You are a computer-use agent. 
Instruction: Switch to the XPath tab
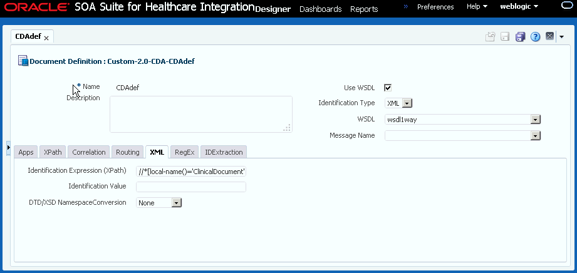(53, 152)
